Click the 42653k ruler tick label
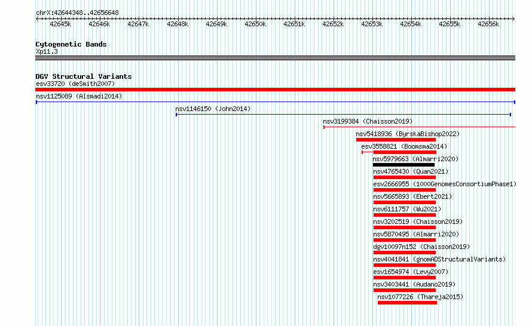The width and height of the screenshot is (532, 326). (x=372, y=24)
